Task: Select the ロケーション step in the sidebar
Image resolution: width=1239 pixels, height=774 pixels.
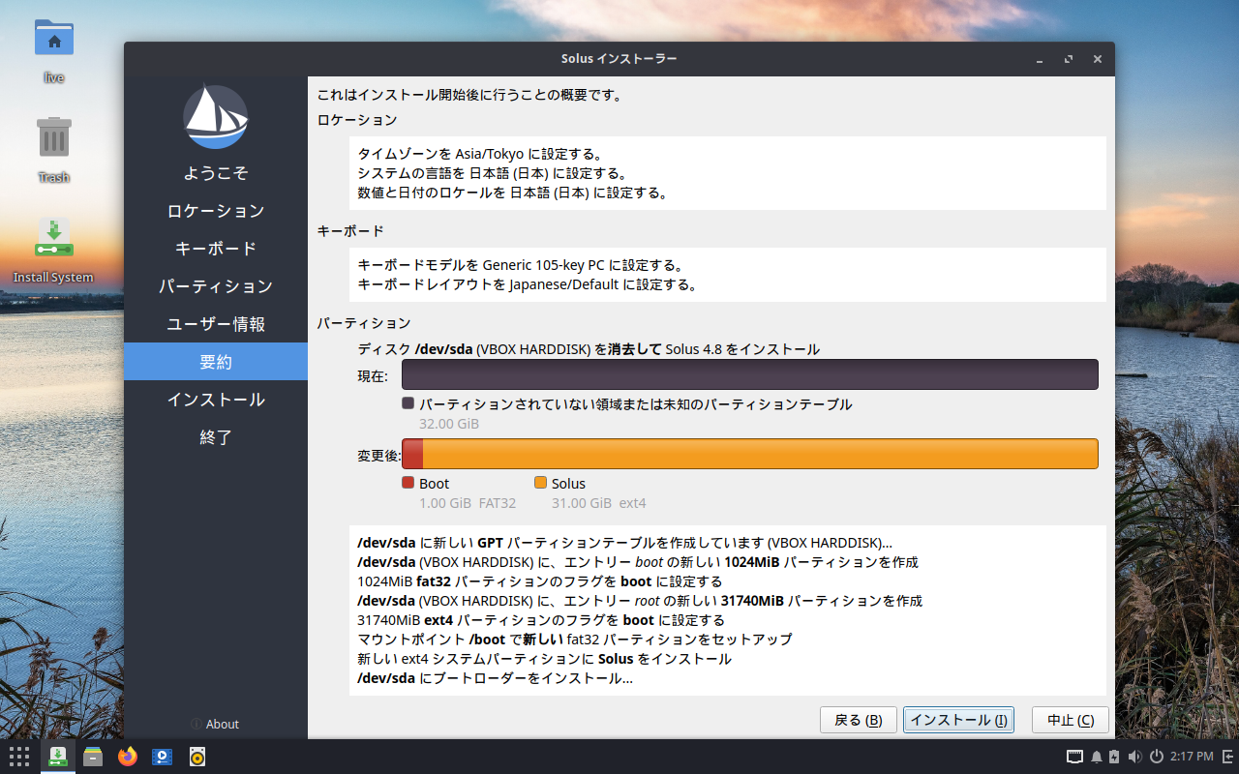Action: click(x=216, y=211)
